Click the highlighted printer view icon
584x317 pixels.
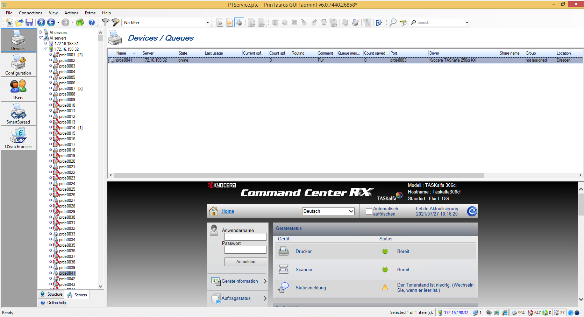pos(239,22)
